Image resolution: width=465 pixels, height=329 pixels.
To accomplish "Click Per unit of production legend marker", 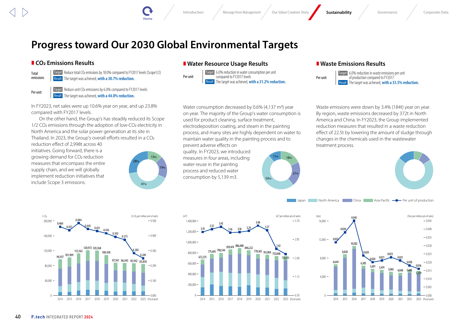I will (397, 200).
